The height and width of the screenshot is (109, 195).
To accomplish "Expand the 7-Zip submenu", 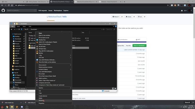I will tap(54, 55).
